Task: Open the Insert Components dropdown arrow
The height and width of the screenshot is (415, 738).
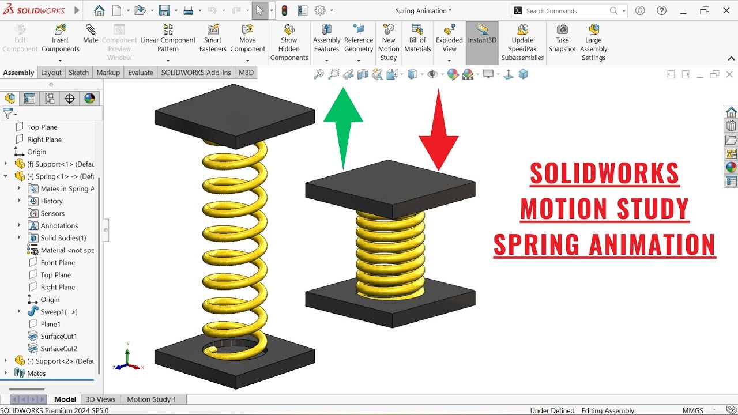Action: [60, 60]
